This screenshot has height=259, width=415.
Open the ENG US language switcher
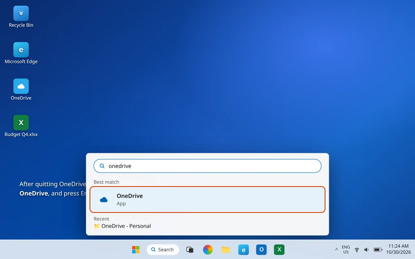tap(346, 249)
